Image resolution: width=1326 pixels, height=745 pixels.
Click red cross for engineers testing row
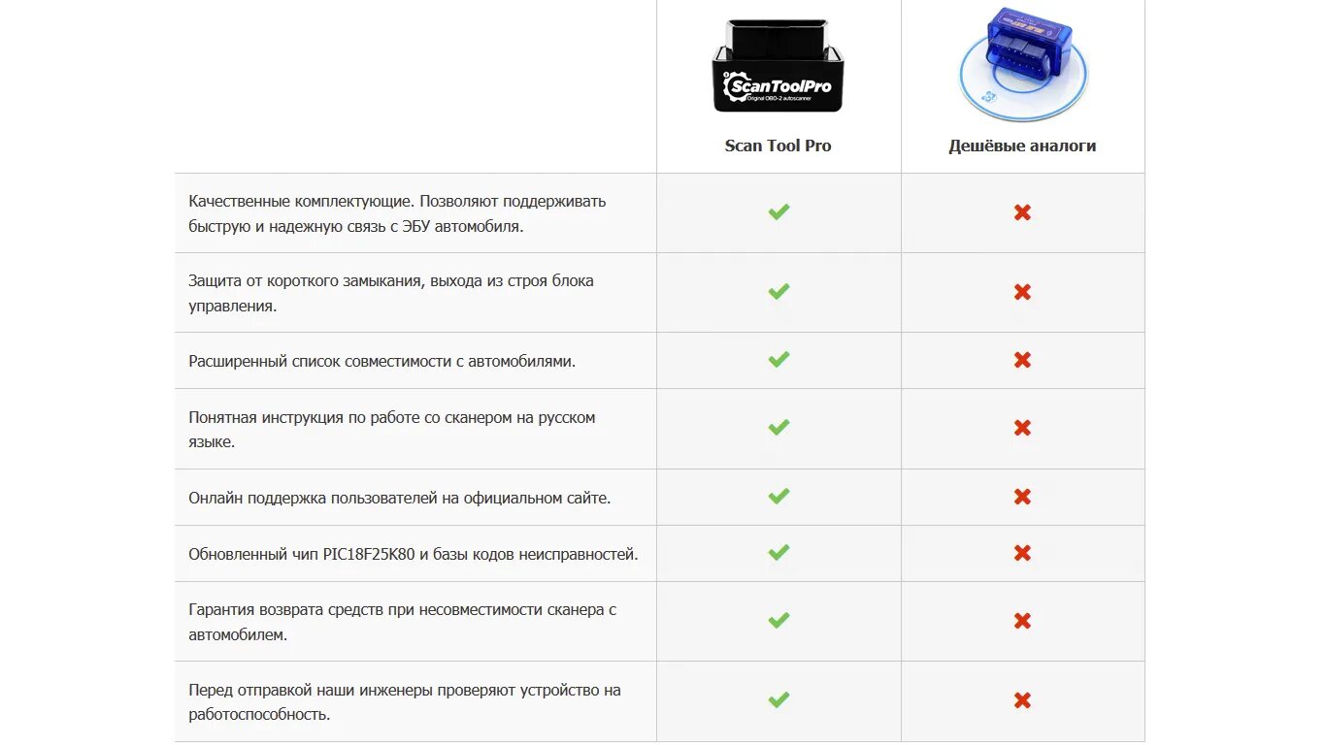coord(1022,700)
